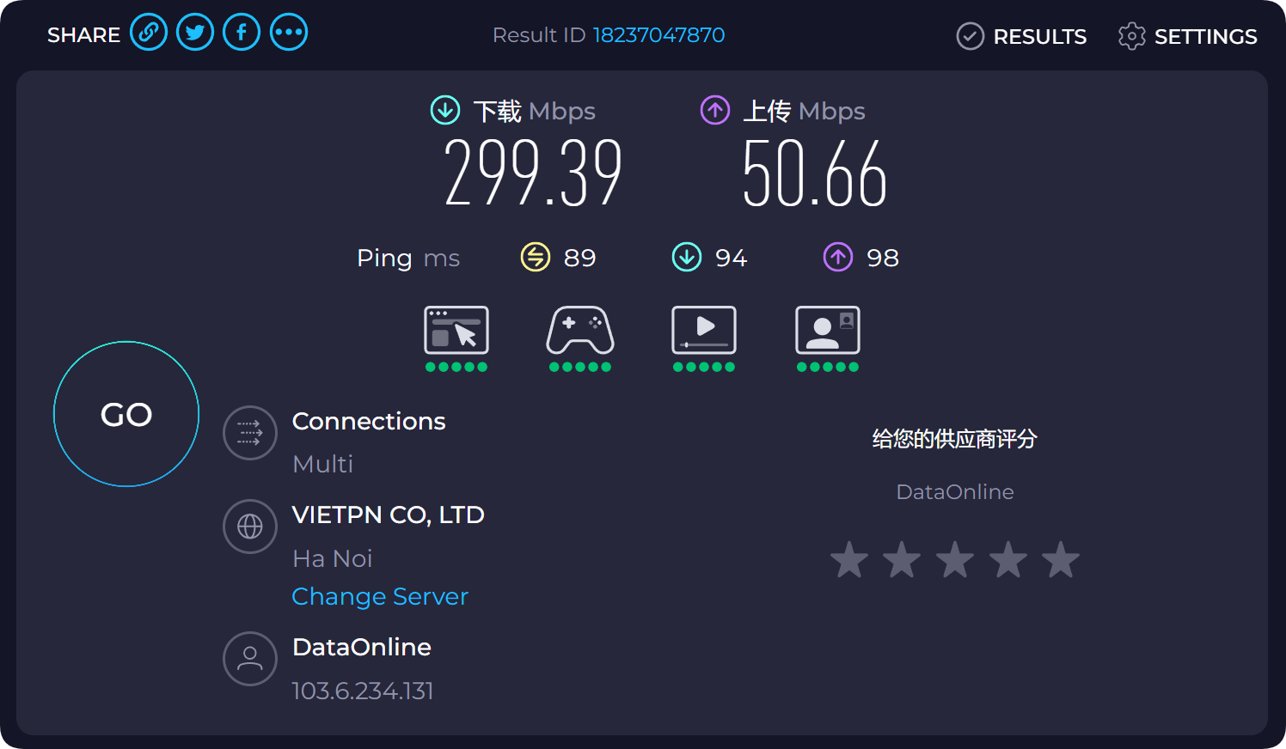Click Change Server link

click(380, 596)
